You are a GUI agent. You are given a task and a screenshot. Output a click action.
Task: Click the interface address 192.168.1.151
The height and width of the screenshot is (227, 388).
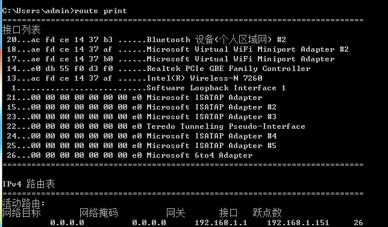coord(298,223)
